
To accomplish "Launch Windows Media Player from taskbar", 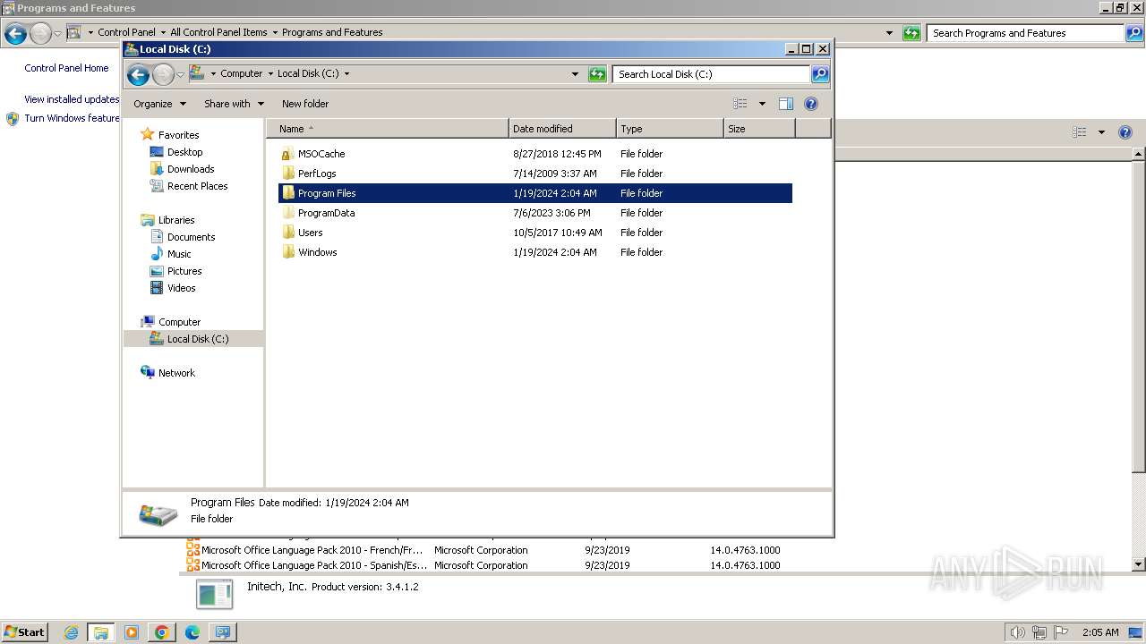I will (132, 632).
